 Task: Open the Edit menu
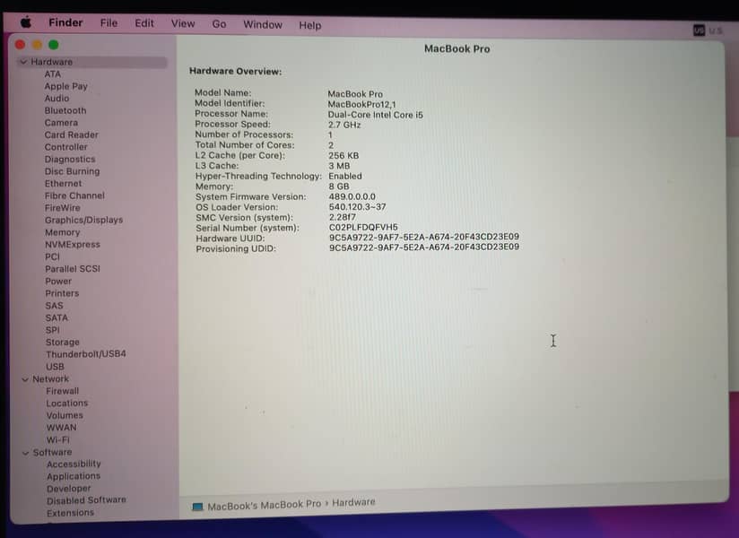pyautogui.click(x=144, y=23)
